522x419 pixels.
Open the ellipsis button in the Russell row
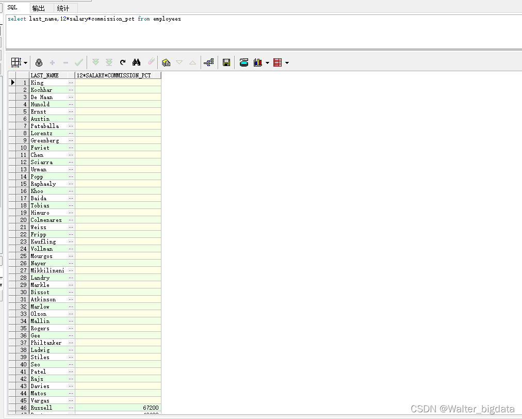pos(71,408)
